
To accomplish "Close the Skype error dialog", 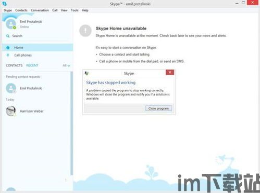I will 170,72.
